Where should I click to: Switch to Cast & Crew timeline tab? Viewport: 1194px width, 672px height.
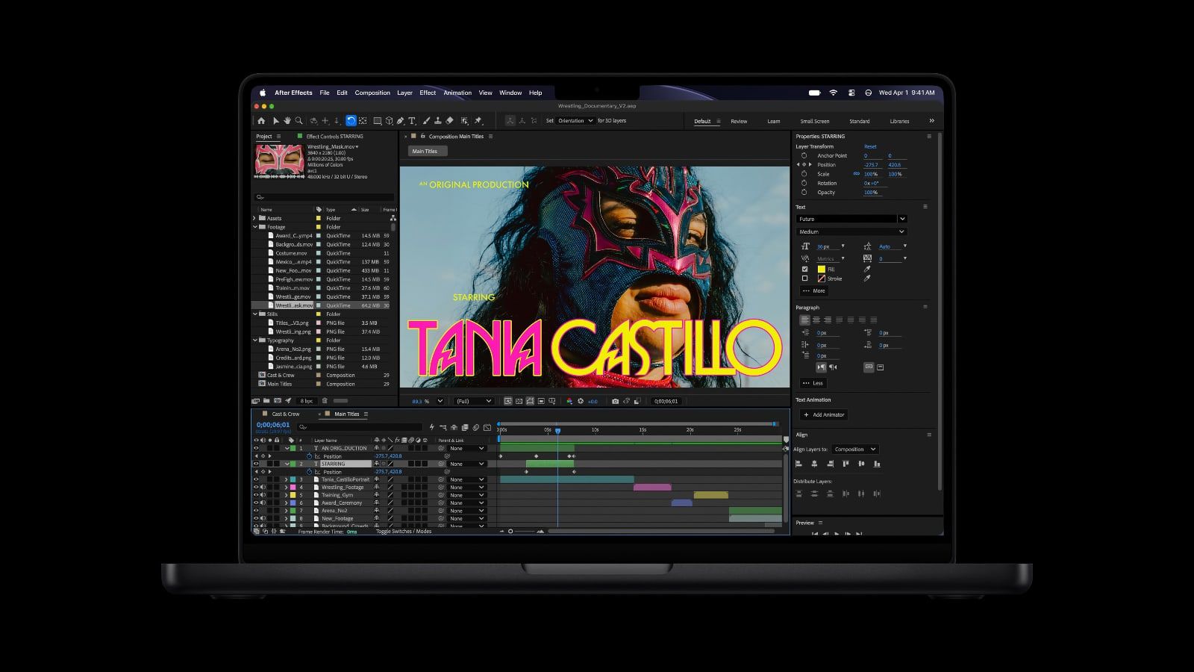(285, 414)
